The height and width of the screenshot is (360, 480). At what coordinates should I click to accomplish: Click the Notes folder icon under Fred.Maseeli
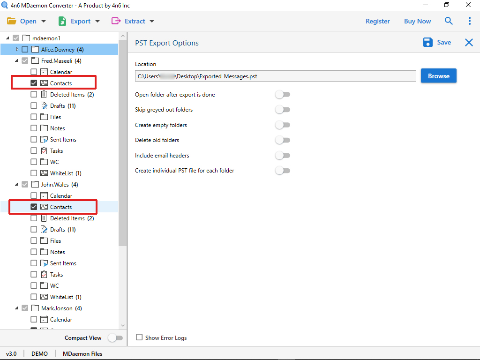click(44, 128)
